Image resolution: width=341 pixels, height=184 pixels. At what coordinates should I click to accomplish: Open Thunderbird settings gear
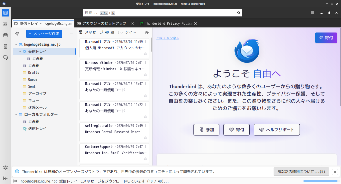pos(5,167)
